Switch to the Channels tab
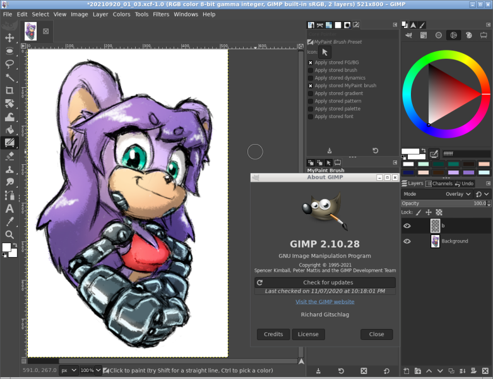Viewport: 493px width, 379px height. pos(439,183)
